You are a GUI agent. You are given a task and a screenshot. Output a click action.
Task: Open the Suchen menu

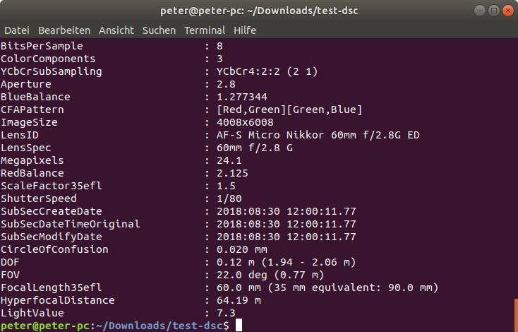(x=159, y=30)
